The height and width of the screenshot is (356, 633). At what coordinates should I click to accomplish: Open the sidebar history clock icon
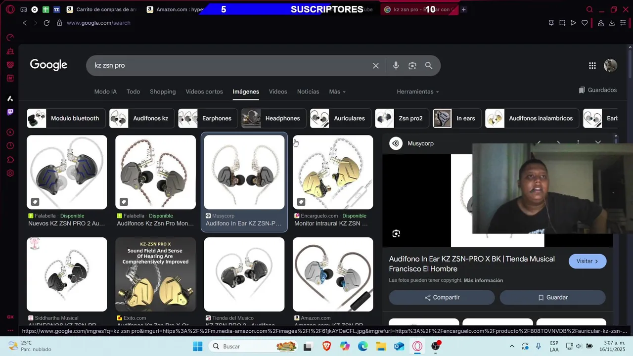click(10, 146)
